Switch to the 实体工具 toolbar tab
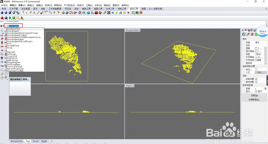This screenshot has width=268, height=144. (110, 9)
